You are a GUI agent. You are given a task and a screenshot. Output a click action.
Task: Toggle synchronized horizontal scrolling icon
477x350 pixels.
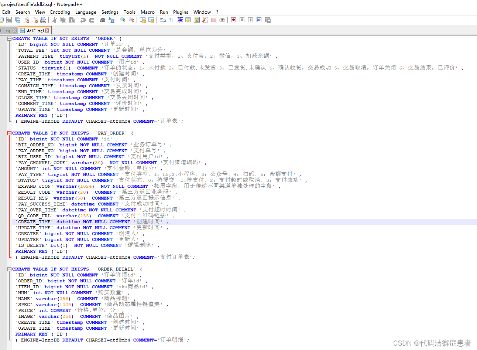tap(151, 20)
